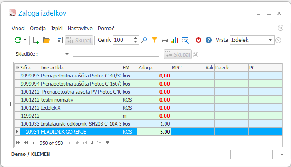Click the round arrow icon after second Skupaj
Screen dimensions: 291x167
point(196,55)
